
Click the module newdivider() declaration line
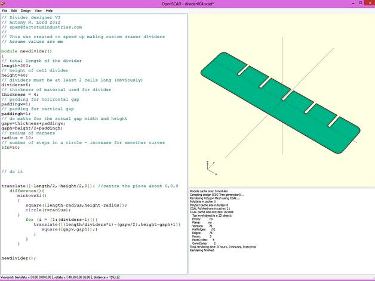tap(27, 51)
